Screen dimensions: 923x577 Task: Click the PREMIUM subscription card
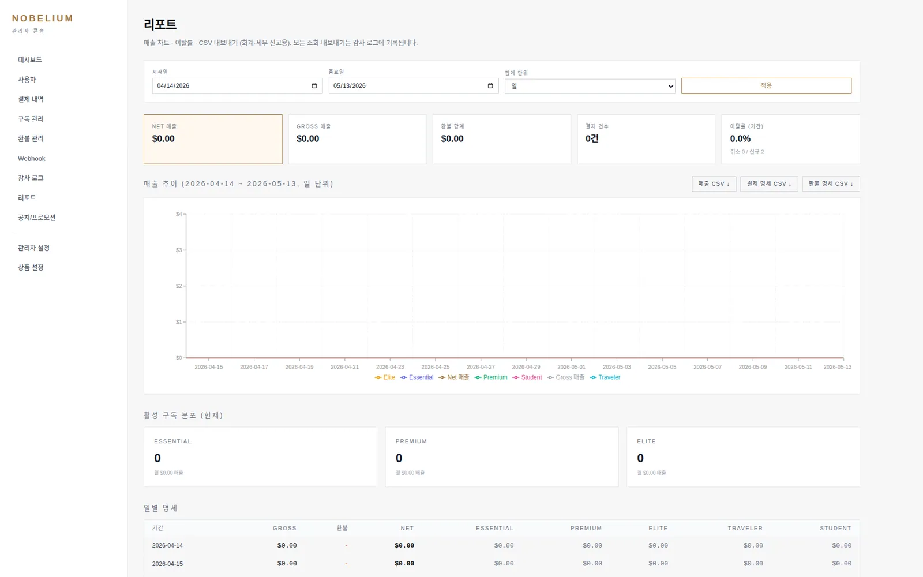point(502,457)
